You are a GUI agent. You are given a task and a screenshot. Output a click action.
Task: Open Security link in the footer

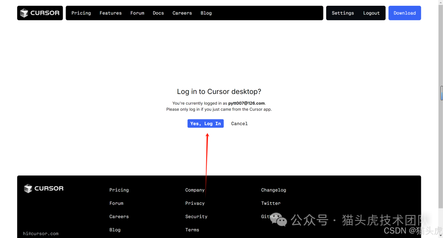coord(196,217)
